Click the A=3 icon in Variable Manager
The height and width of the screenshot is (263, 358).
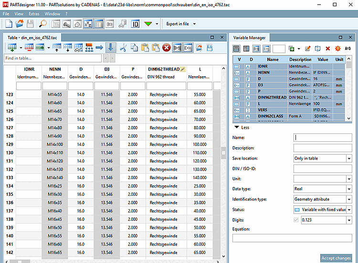point(347,49)
